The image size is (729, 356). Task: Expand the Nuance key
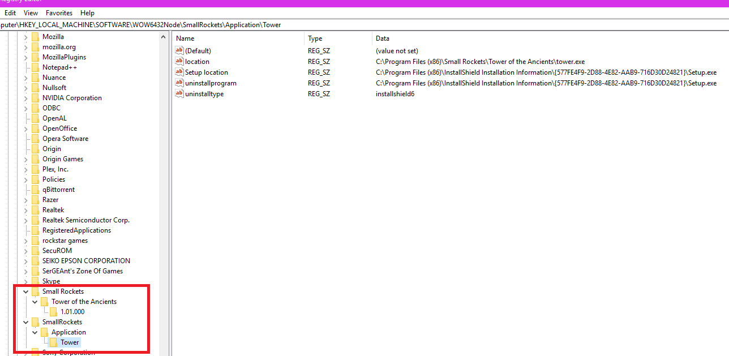click(x=25, y=78)
